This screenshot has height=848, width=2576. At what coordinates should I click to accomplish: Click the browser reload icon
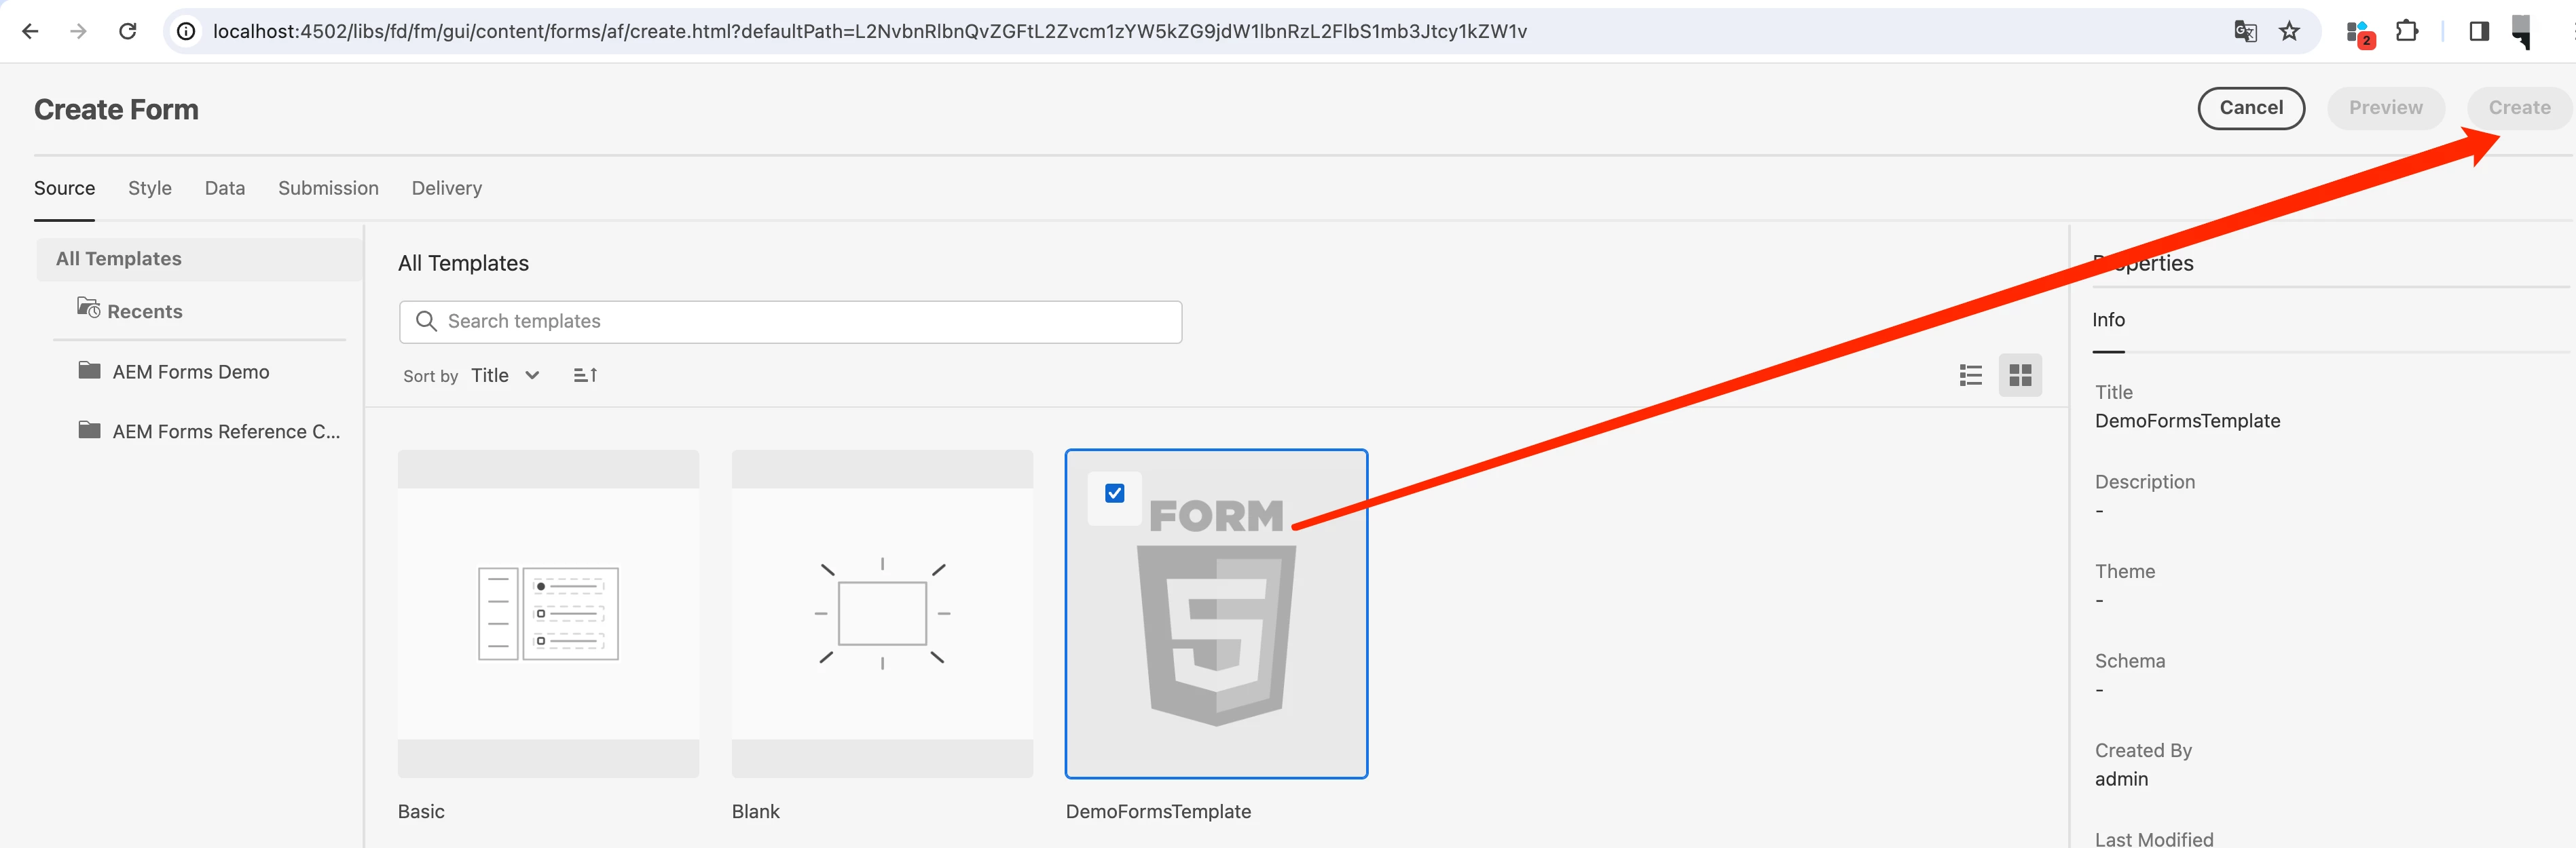point(128,31)
